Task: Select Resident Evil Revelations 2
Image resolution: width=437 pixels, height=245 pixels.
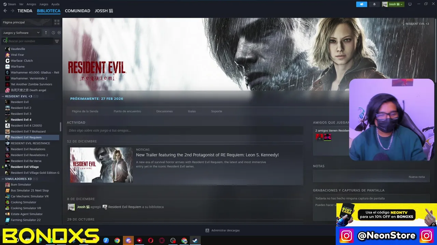Action: tap(29, 155)
